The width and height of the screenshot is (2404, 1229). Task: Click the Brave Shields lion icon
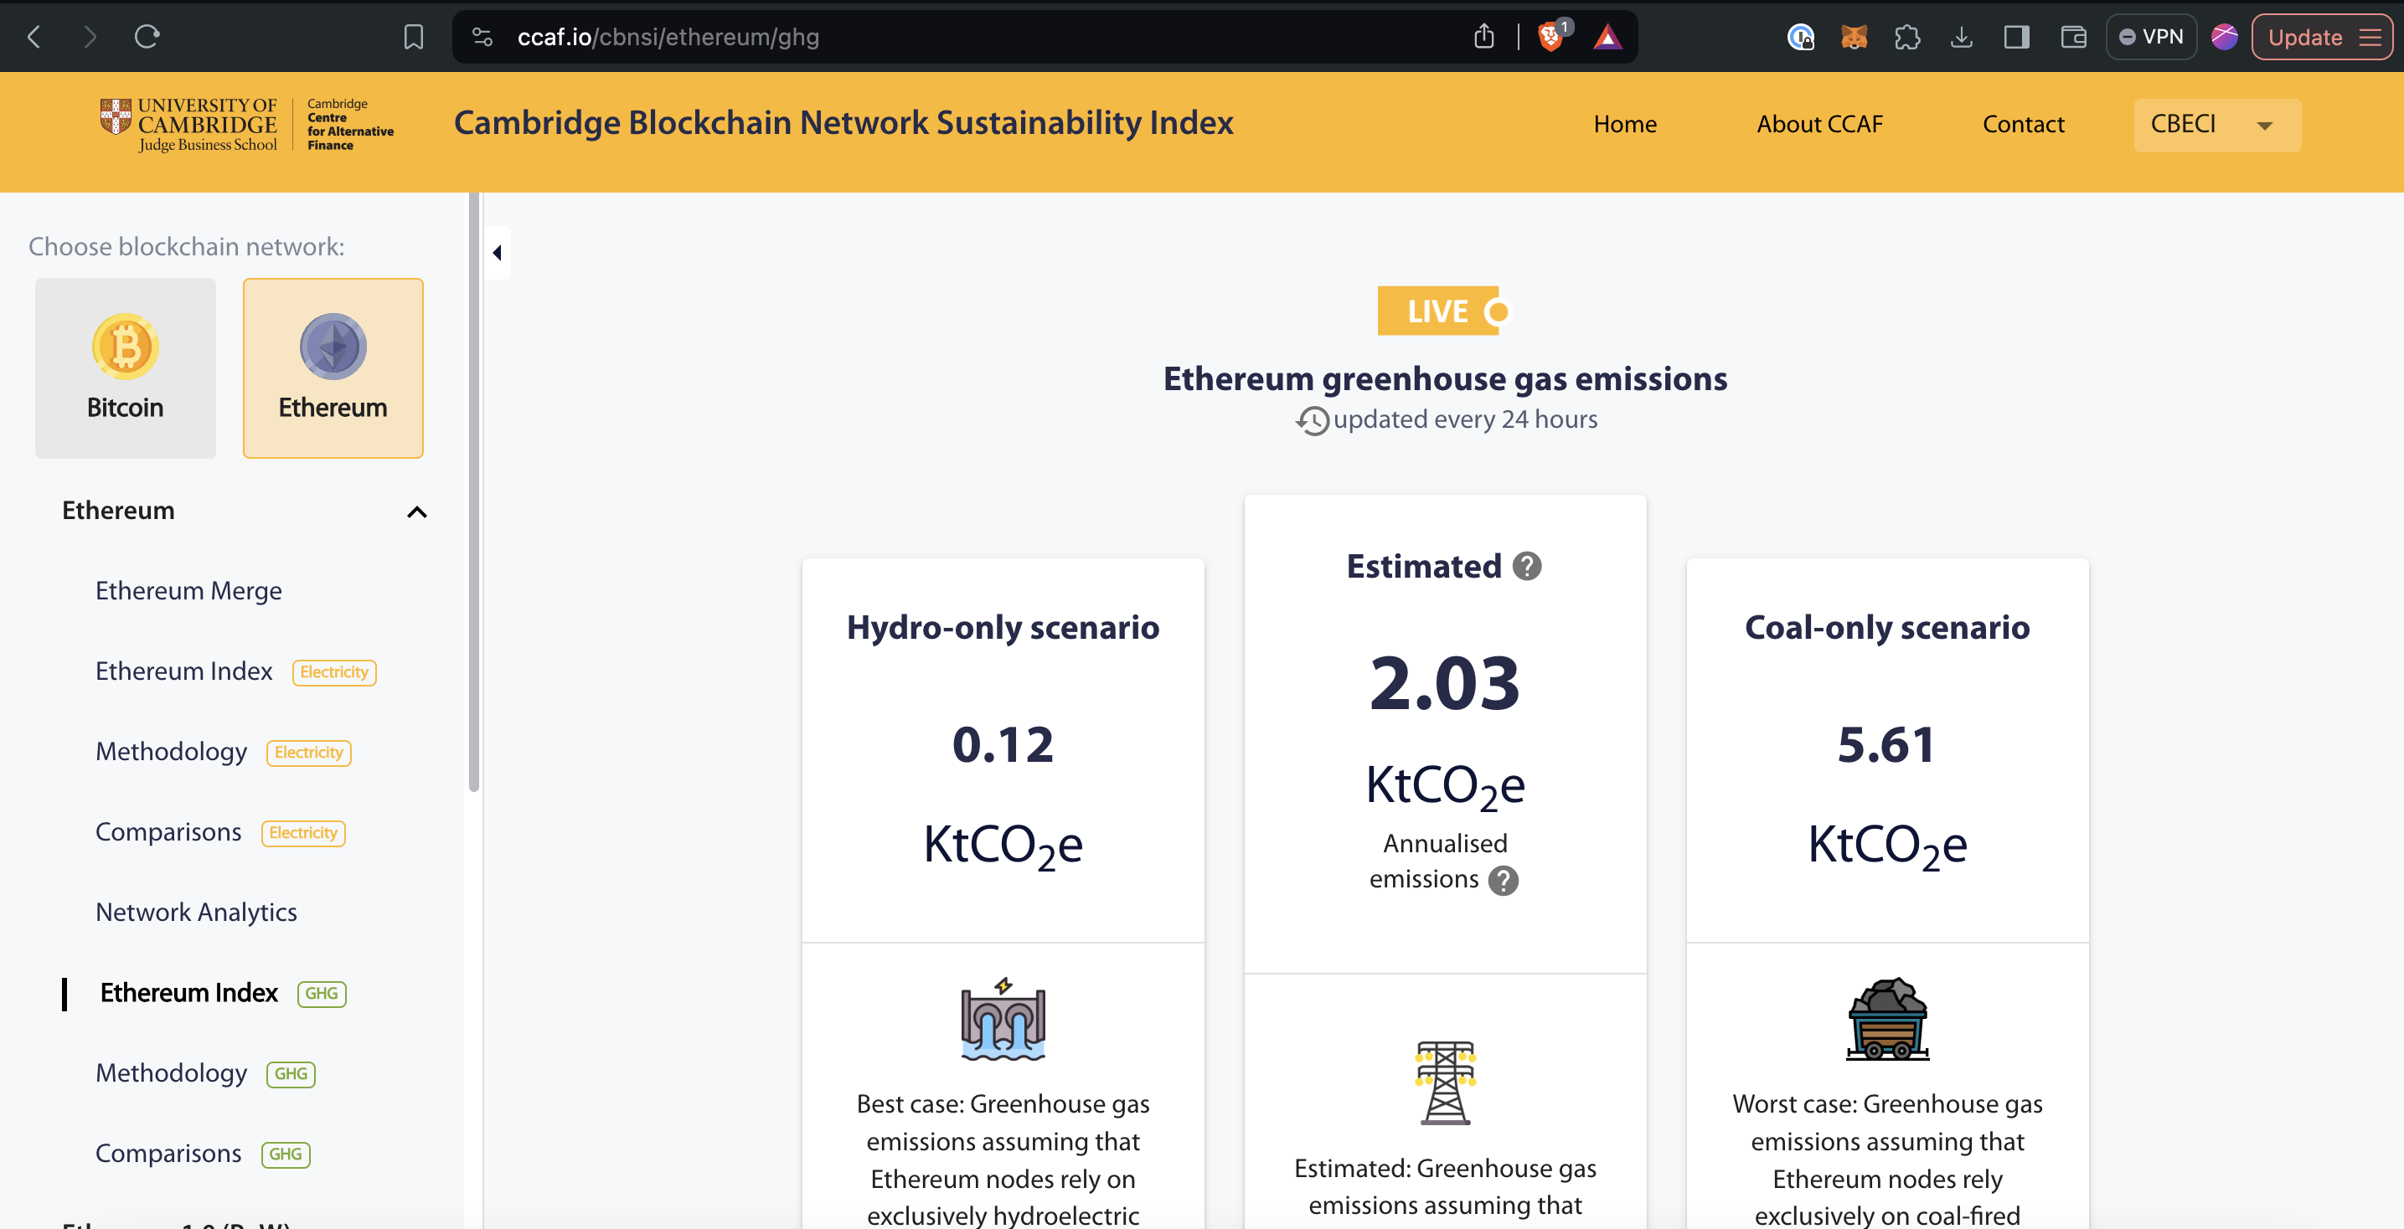pos(1550,38)
